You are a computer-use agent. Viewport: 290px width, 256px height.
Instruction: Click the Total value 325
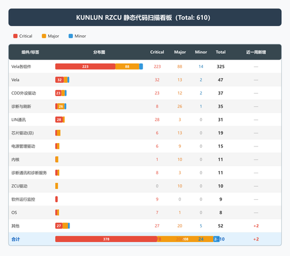point(220,67)
